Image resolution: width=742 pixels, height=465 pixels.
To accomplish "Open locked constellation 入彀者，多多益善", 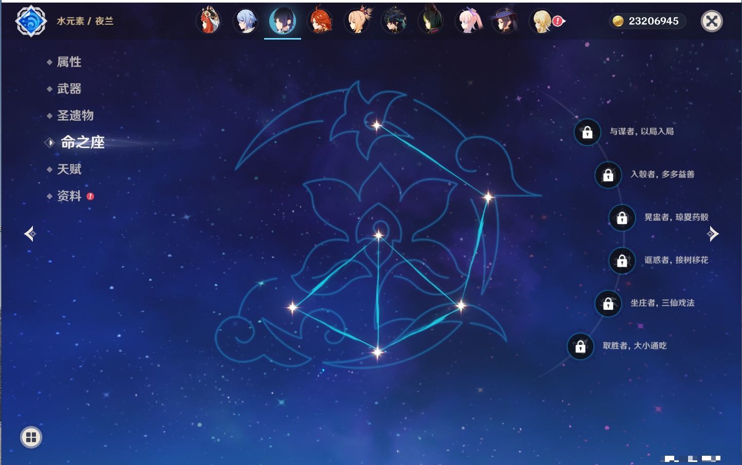I will tap(608, 175).
